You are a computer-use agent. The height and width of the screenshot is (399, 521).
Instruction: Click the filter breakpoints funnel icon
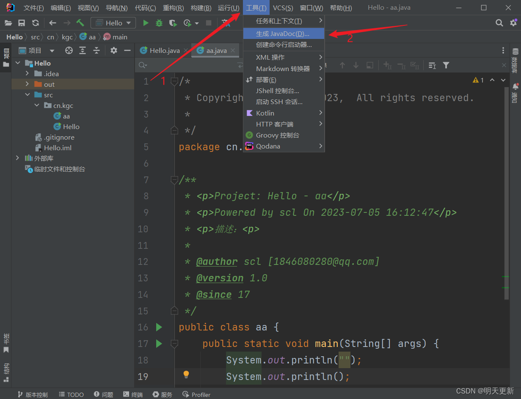[x=446, y=65]
